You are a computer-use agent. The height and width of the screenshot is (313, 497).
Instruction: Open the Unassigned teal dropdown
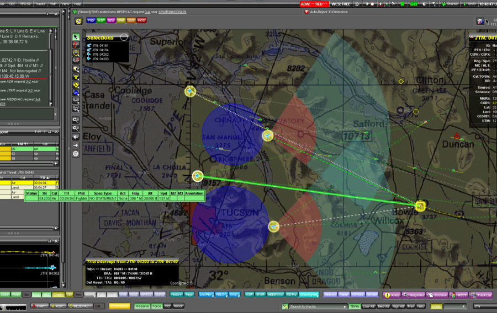[309, 295]
